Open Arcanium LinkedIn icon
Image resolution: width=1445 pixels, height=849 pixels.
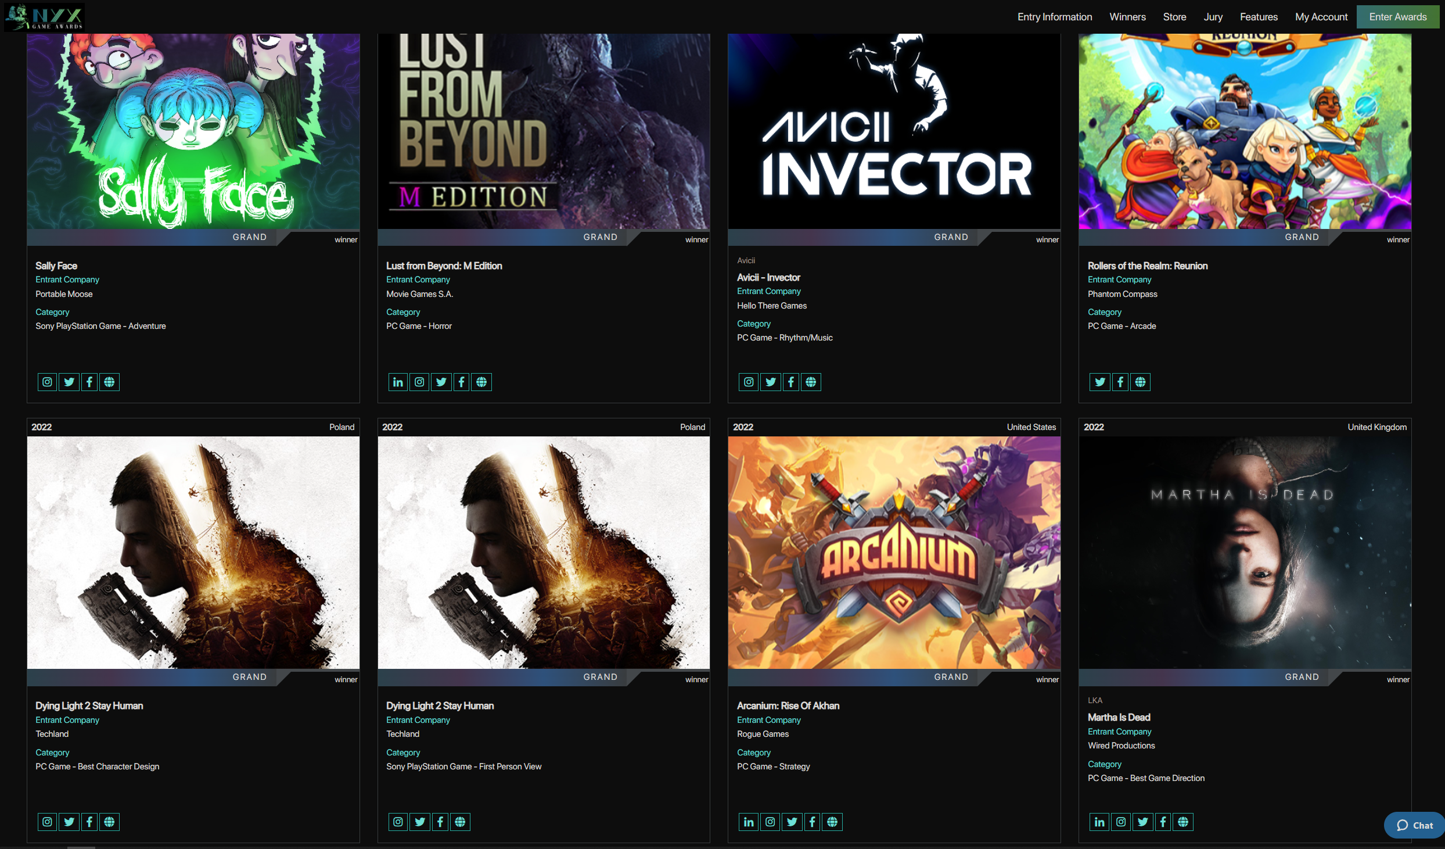click(x=749, y=822)
